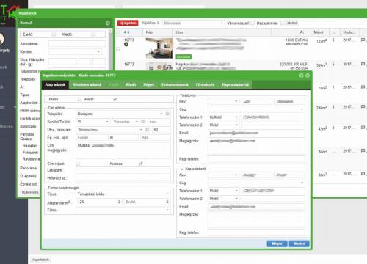Click the house number field showing 62
Screen dimensions: 367x264
161,130
